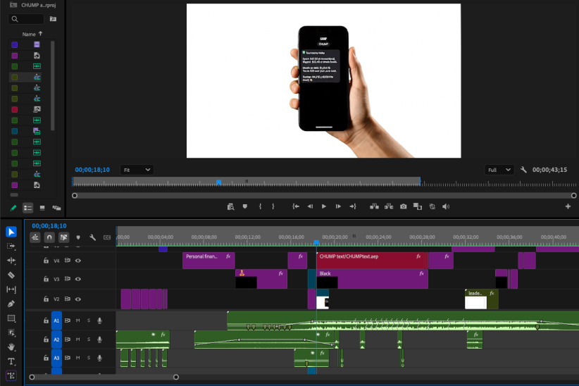The width and height of the screenshot is (579, 386).
Task: Toggle A3 track targeting button
Action: pyautogui.click(x=56, y=358)
